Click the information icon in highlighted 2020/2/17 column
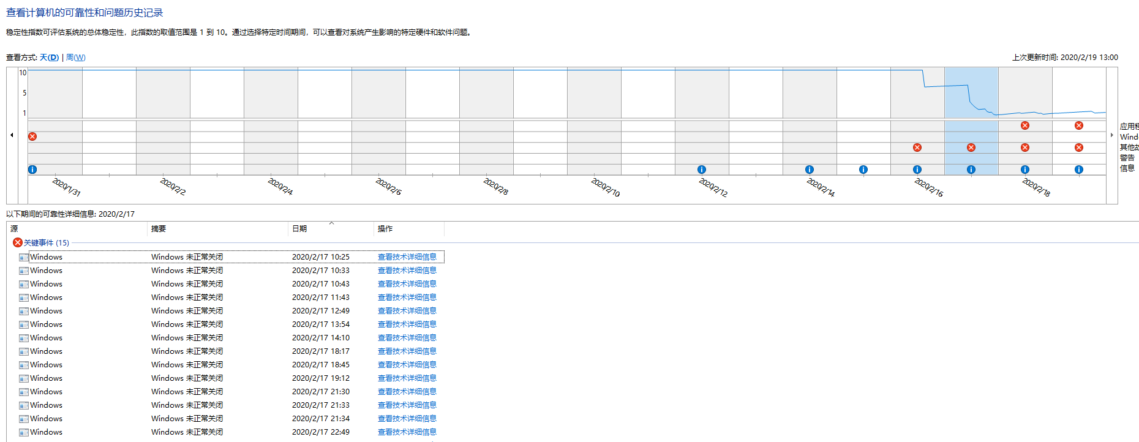The image size is (1139, 442). (x=971, y=170)
